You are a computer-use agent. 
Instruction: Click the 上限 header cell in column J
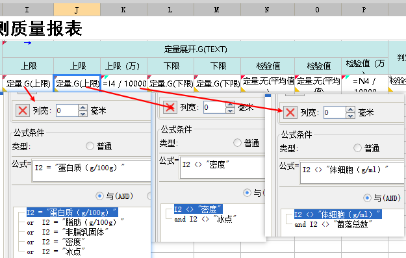[x=77, y=66]
